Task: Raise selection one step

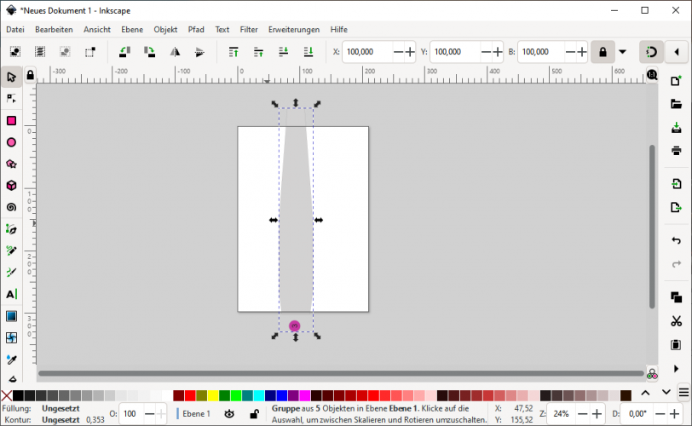Action: tap(258, 52)
